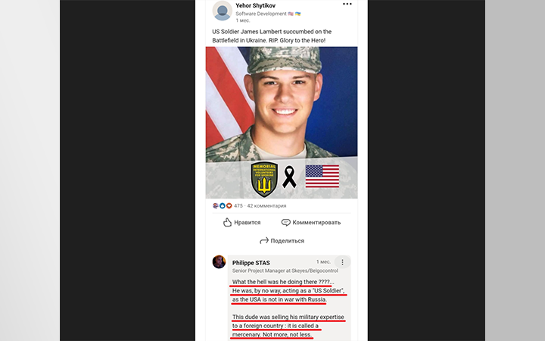
Task: Click the small US flag image
Action: (322, 177)
